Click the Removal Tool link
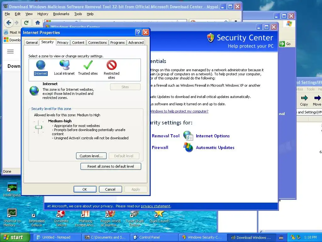The image size is (322, 242). click(165, 136)
